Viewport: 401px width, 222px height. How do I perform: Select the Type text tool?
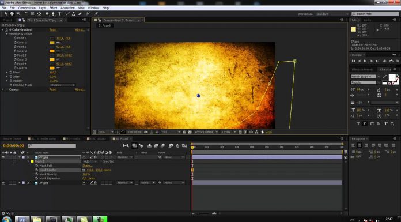(x=59, y=14)
